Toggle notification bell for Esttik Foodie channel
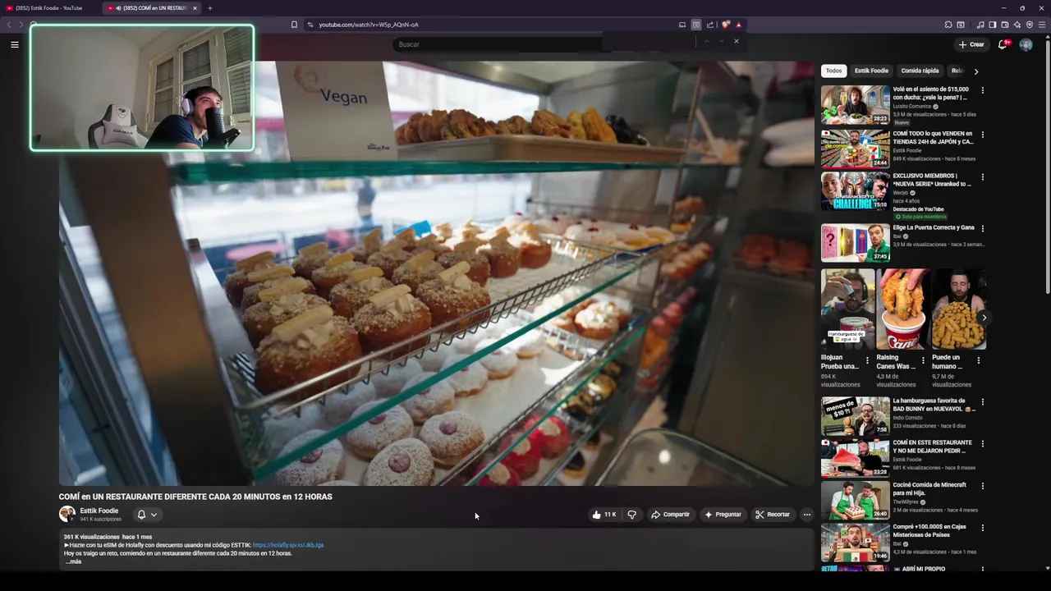Screen dimensions: 1051x591 (x=141, y=515)
